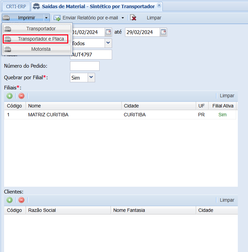
Task: Click the CURITIBA city cell
Action: tap(135, 115)
